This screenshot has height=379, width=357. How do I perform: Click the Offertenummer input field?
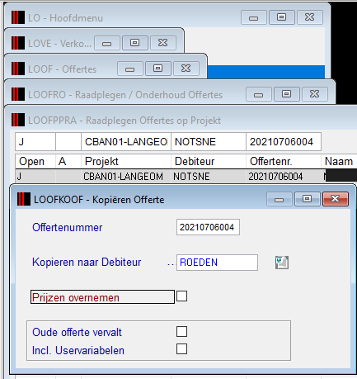[208, 227]
